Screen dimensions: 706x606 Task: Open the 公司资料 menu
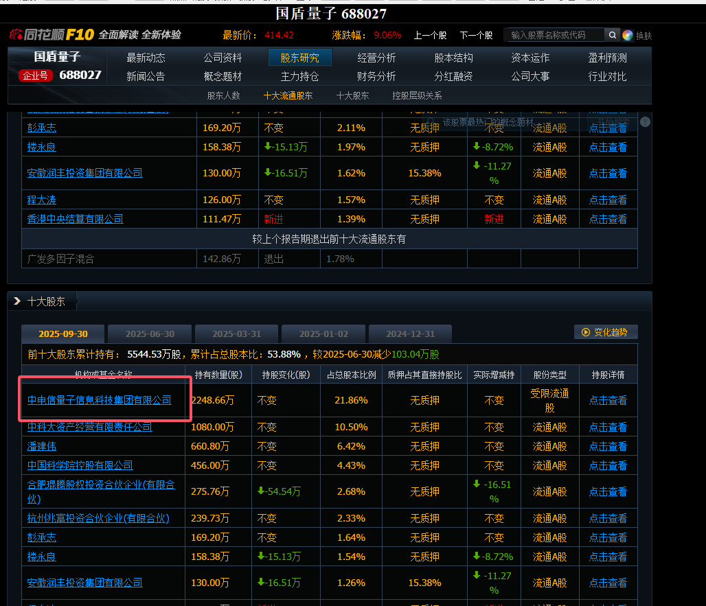click(x=223, y=58)
